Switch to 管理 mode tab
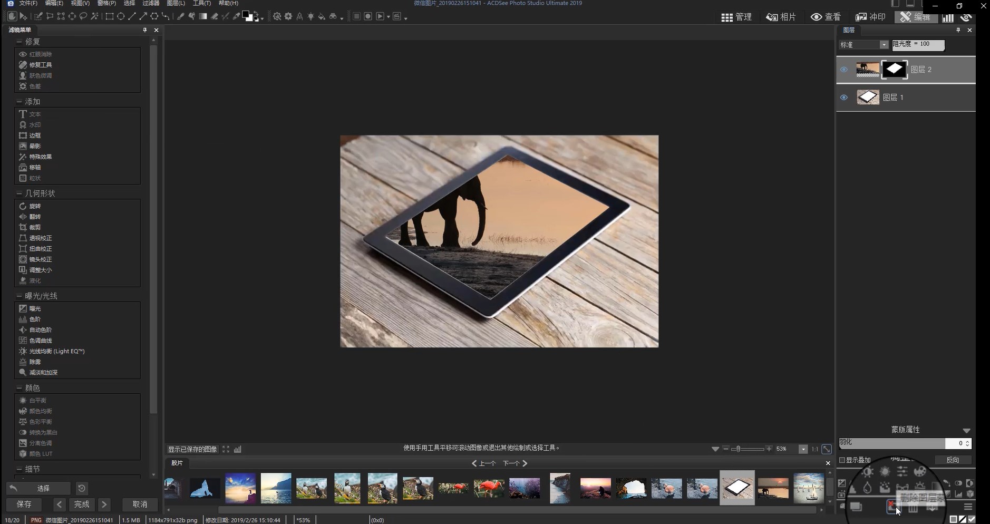The height and width of the screenshot is (524, 990). pyautogui.click(x=736, y=17)
